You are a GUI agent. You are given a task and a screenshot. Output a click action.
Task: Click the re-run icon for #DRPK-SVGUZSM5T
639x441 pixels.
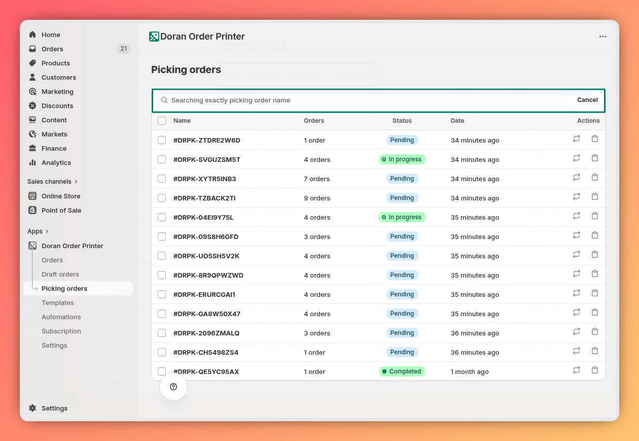577,157
